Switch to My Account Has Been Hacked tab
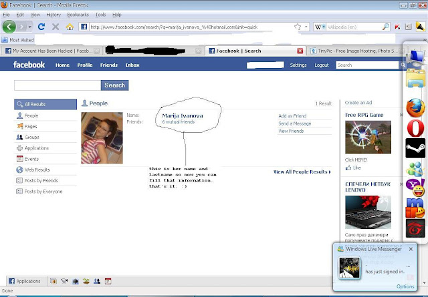Screen dimensions: 428x297 click(x=51, y=51)
